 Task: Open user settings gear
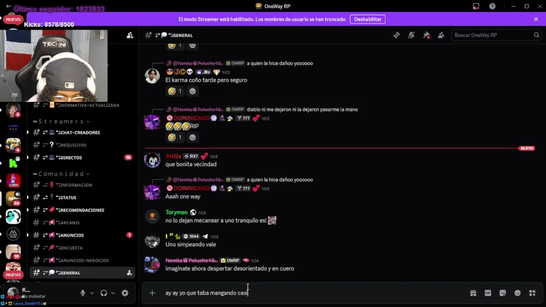coord(125,293)
